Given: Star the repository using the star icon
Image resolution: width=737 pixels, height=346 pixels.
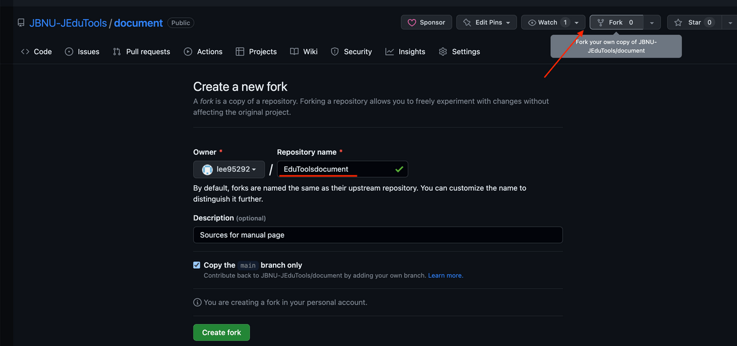Looking at the screenshot, I should pyautogui.click(x=678, y=23).
